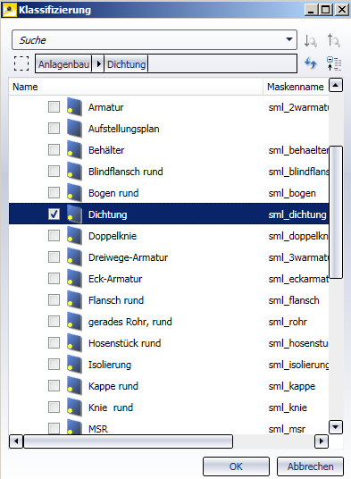Click the Klassifizierung title bar app icon
The height and width of the screenshot is (479, 351).
(x=10, y=10)
